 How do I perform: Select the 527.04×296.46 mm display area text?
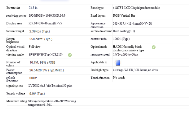click(x=45, y=23)
